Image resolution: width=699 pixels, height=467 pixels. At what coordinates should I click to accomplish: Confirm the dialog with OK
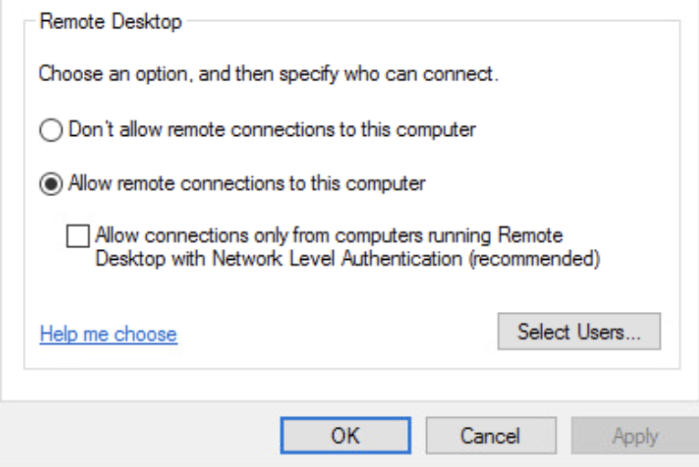346,436
